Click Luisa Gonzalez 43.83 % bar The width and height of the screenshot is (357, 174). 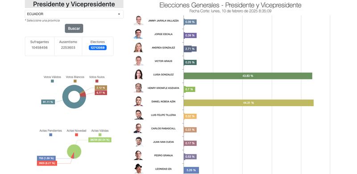(x=248, y=76)
